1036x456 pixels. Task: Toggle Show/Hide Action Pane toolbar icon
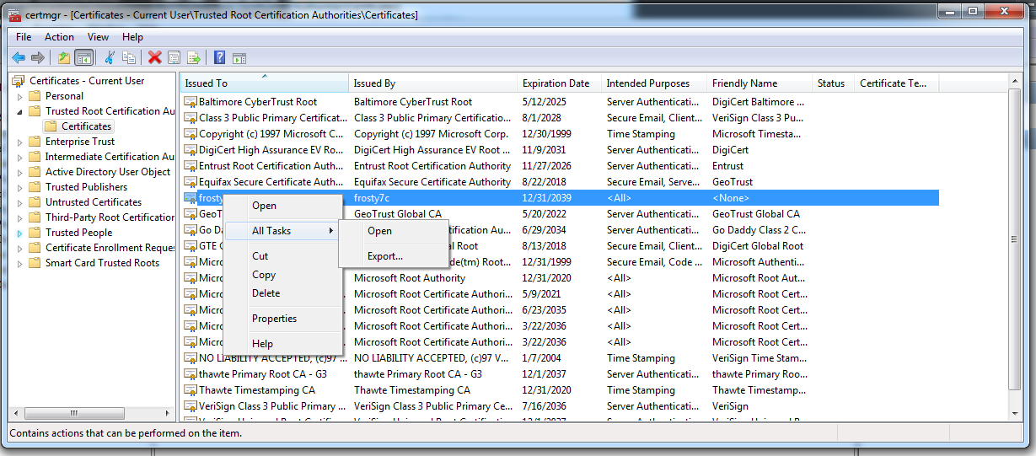[239, 57]
